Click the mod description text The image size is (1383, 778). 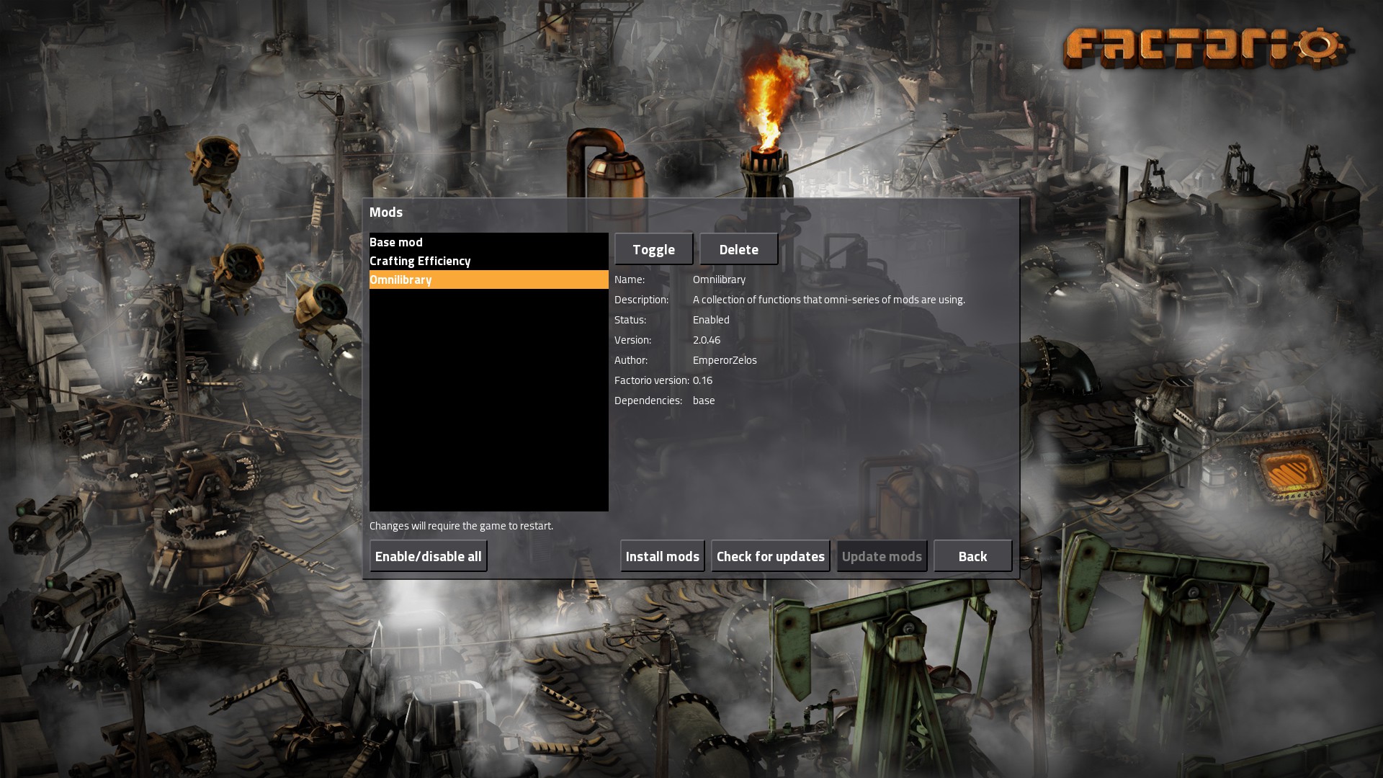point(828,300)
